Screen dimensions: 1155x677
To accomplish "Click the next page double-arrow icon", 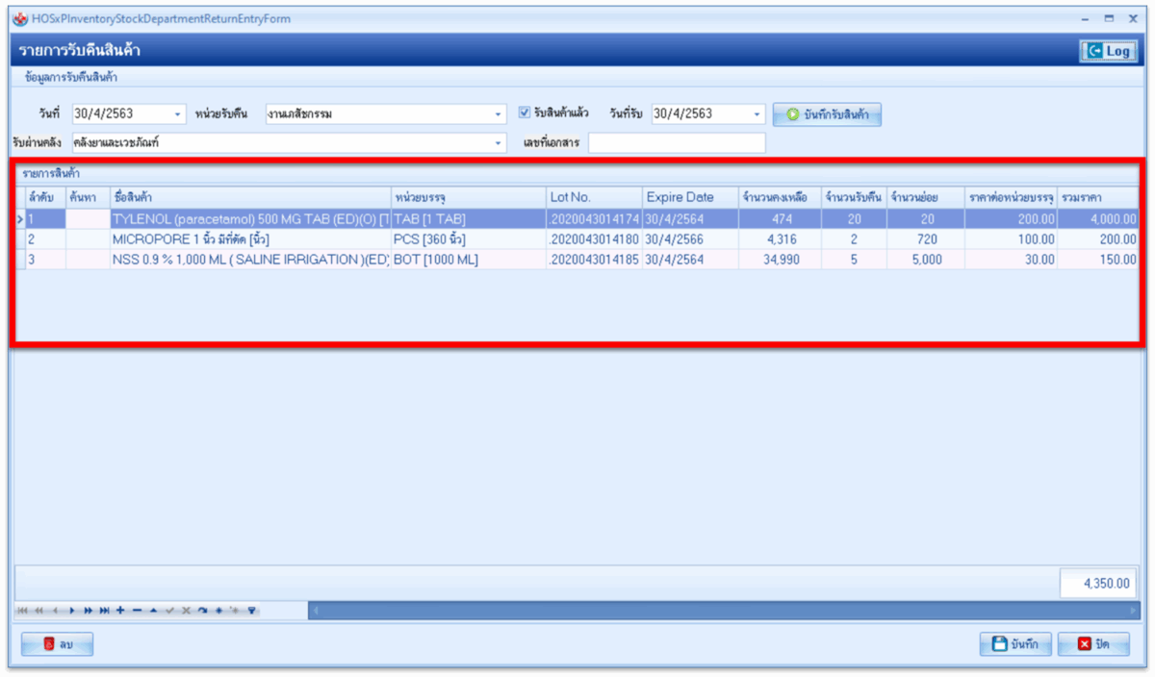I will (x=88, y=611).
